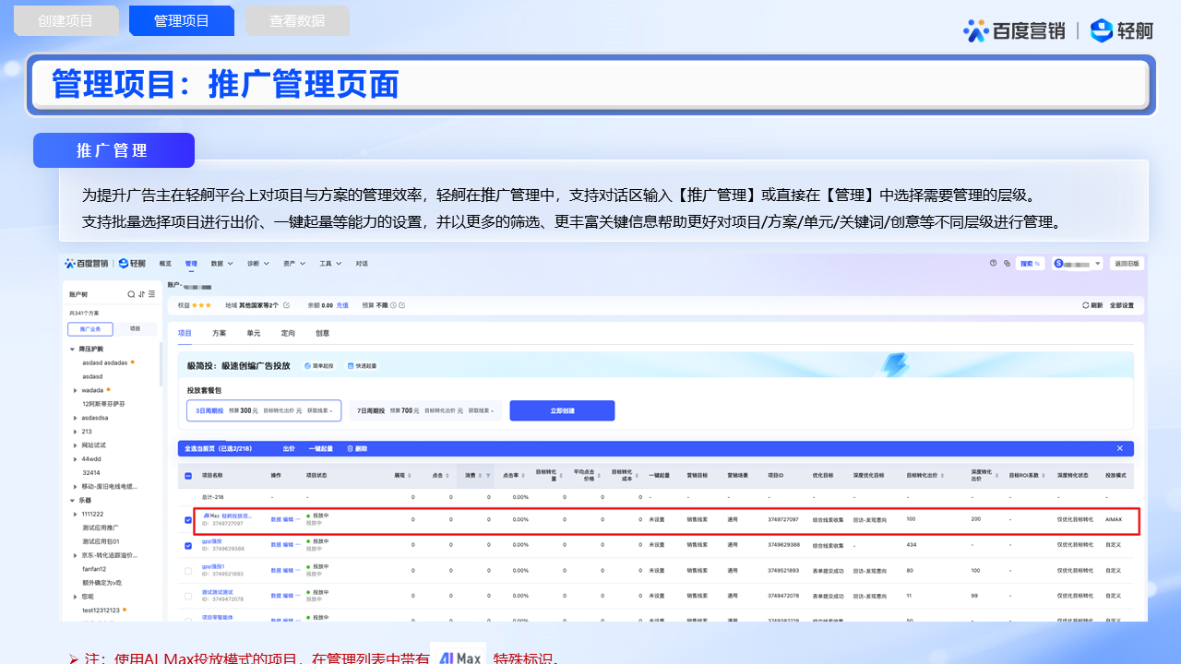Image resolution: width=1181 pixels, height=664 pixels.
Task: Switch to the 单元 tab
Action: coord(253,333)
